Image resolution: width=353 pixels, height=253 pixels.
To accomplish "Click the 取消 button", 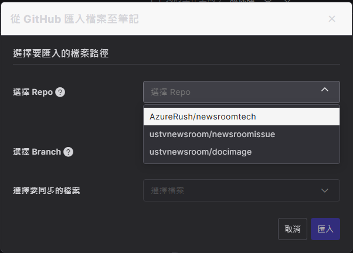I will [x=293, y=229].
